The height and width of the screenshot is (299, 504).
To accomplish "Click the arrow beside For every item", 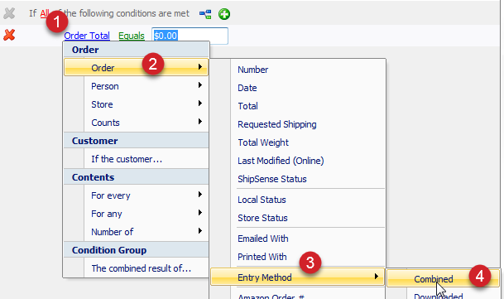I will (200, 194).
